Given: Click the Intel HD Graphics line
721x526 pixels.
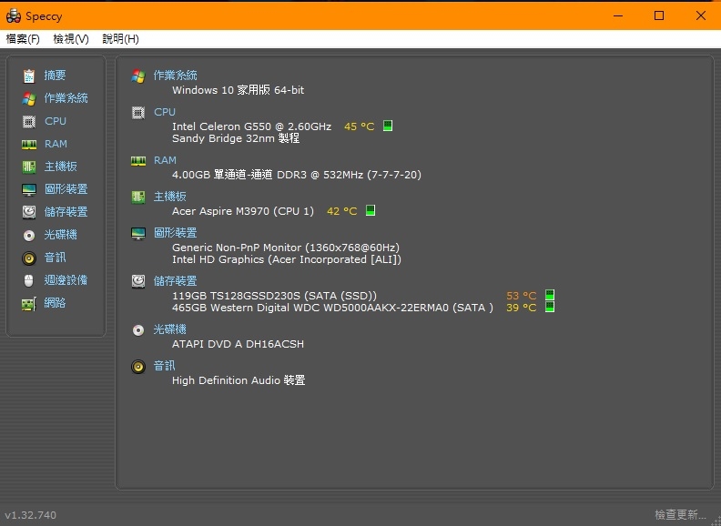Looking at the screenshot, I should (x=287, y=259).
